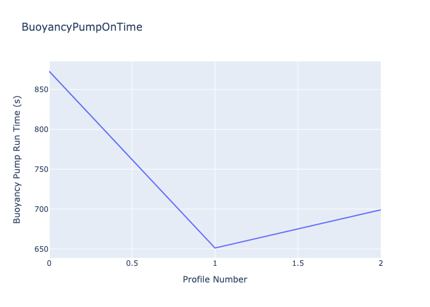Click the descending line segment's midpoint
430x307 pixels.
coord(132,160)
